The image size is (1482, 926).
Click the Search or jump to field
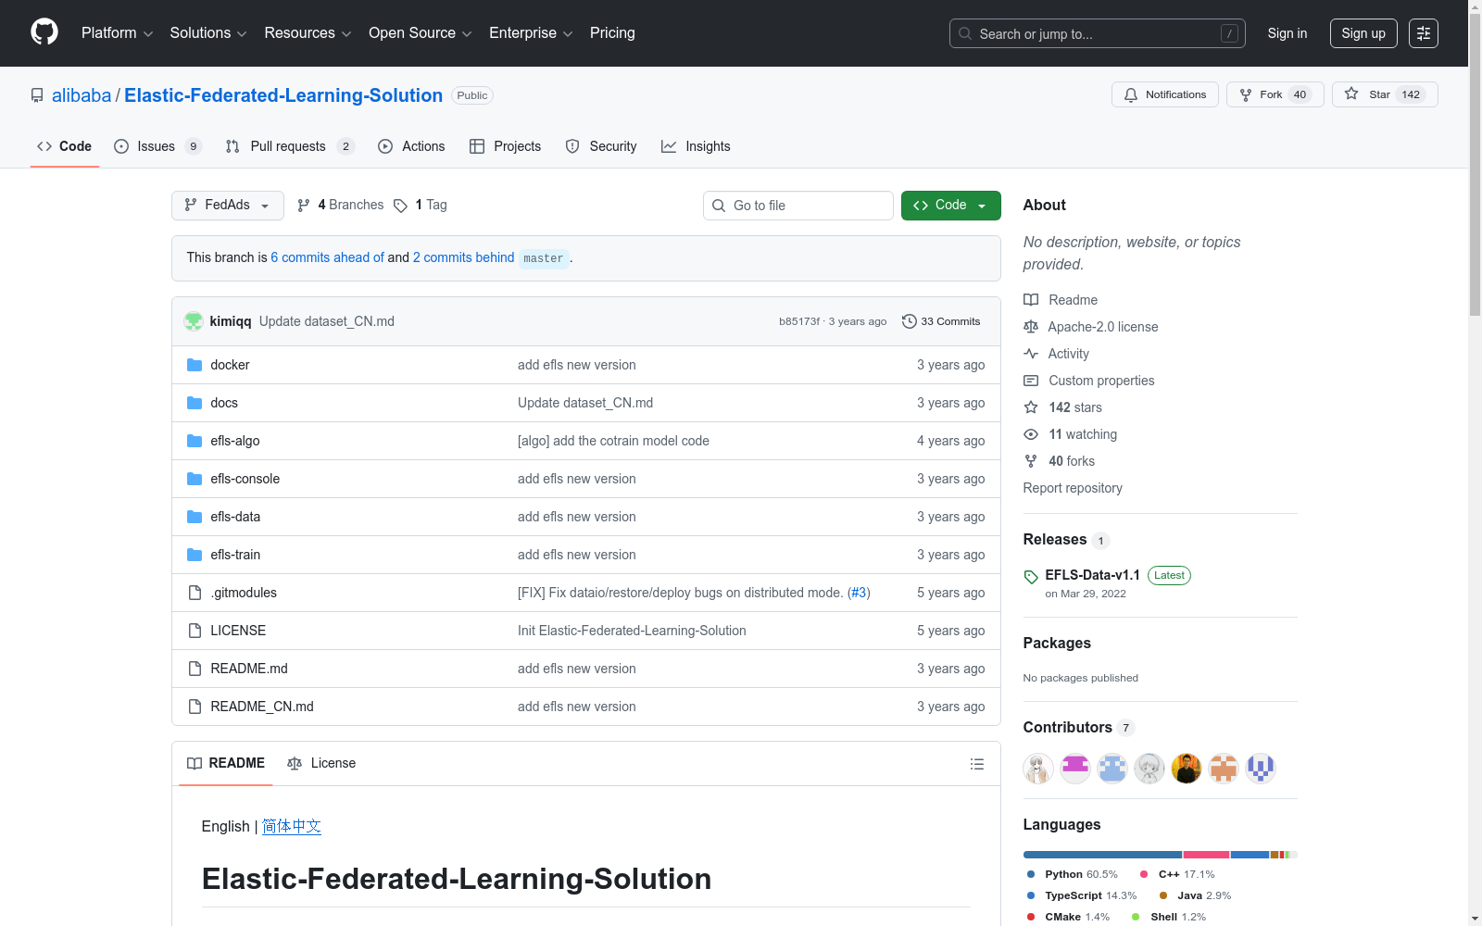(x=1098, y=33)
